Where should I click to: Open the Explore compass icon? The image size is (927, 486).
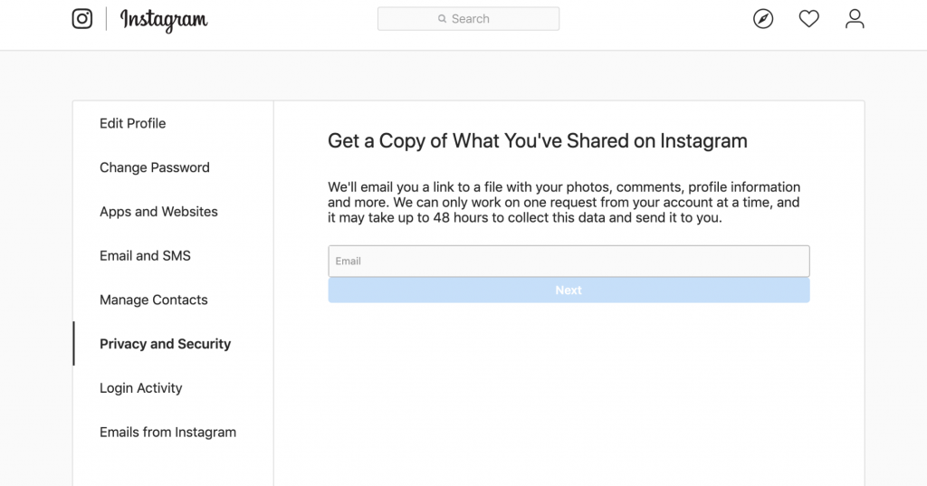[763, 19]
